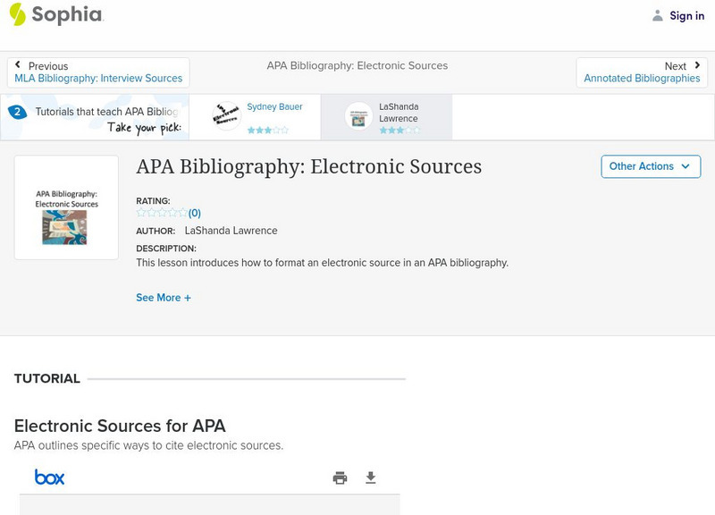
Task: Click the Sophia logo icon
Action: point(17,14)
